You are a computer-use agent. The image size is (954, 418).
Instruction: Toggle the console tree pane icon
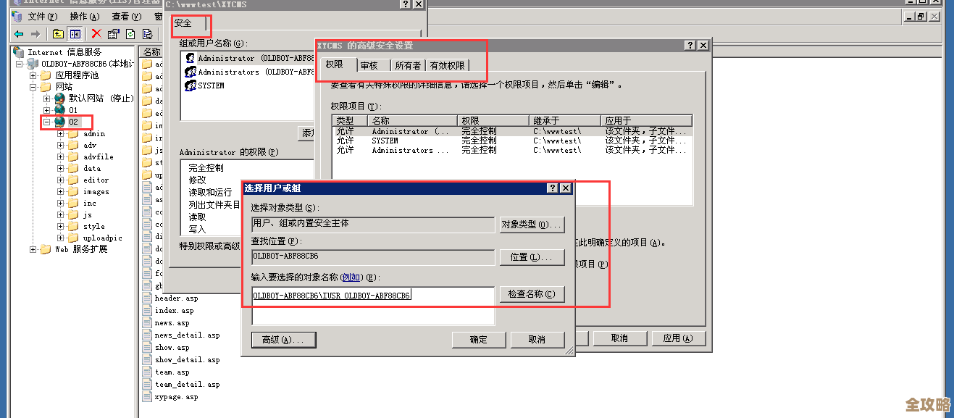click(x=76, y=33)
